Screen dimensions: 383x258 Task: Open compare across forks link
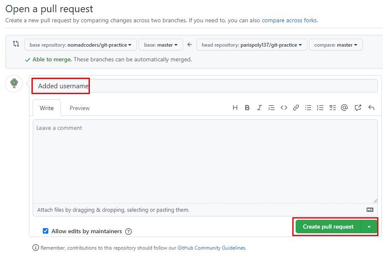tap(290, 20)
